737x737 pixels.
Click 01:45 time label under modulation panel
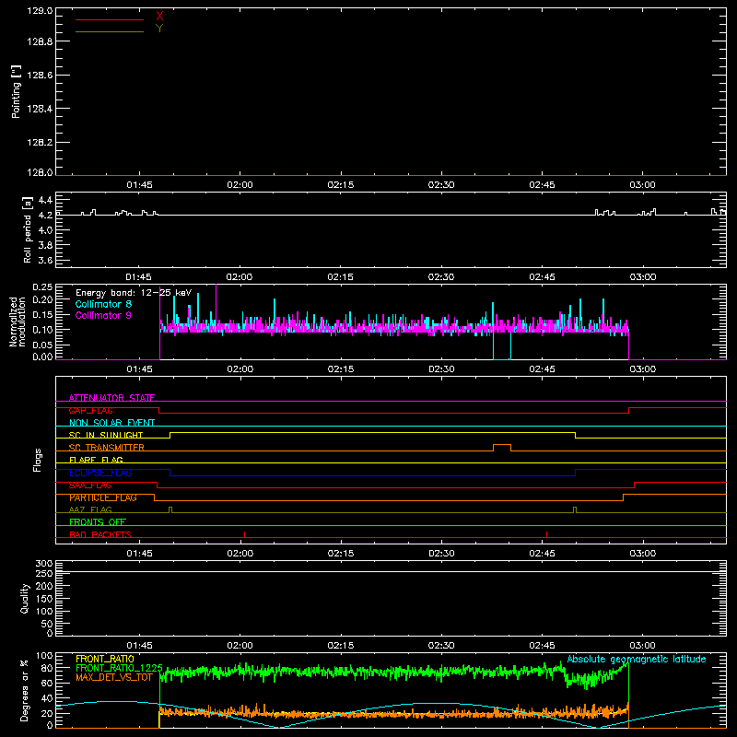pyautogui.click(x=139, y=369)
